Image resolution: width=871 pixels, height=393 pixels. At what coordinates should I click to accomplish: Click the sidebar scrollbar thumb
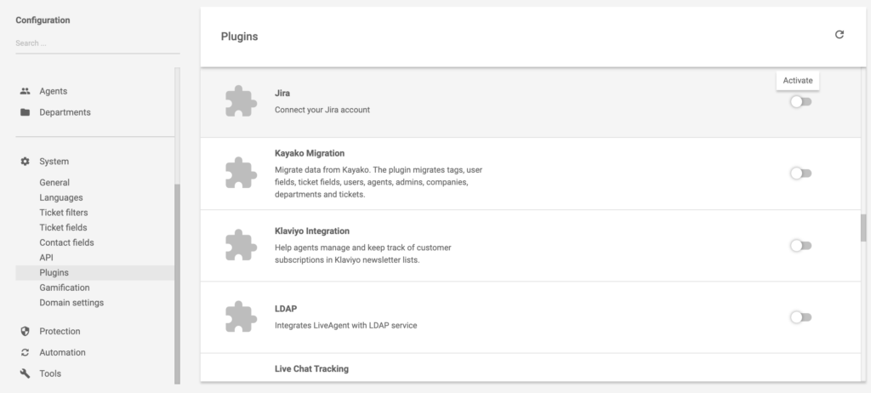(x=177, y=283)
